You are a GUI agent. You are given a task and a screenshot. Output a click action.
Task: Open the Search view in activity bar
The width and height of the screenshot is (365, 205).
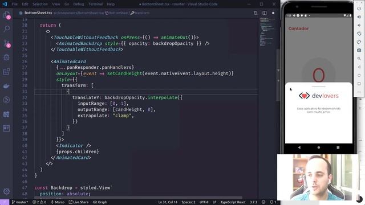(6, 29)
